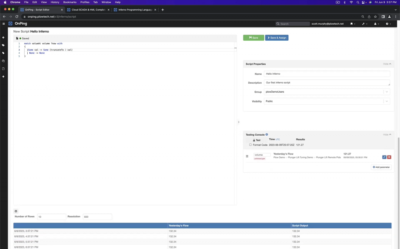400x249 pixels.
Task: Toggle the Format Code checkbox
Action: pyautogui.click(x=250, y=145)
